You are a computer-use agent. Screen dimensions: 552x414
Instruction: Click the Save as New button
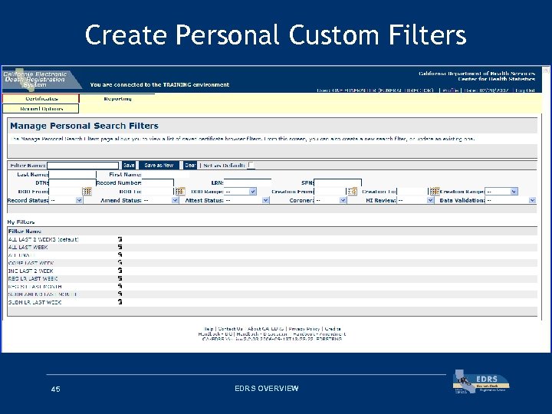(159, 165)
